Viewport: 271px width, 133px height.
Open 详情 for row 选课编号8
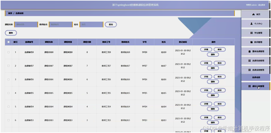coord(206,49)
